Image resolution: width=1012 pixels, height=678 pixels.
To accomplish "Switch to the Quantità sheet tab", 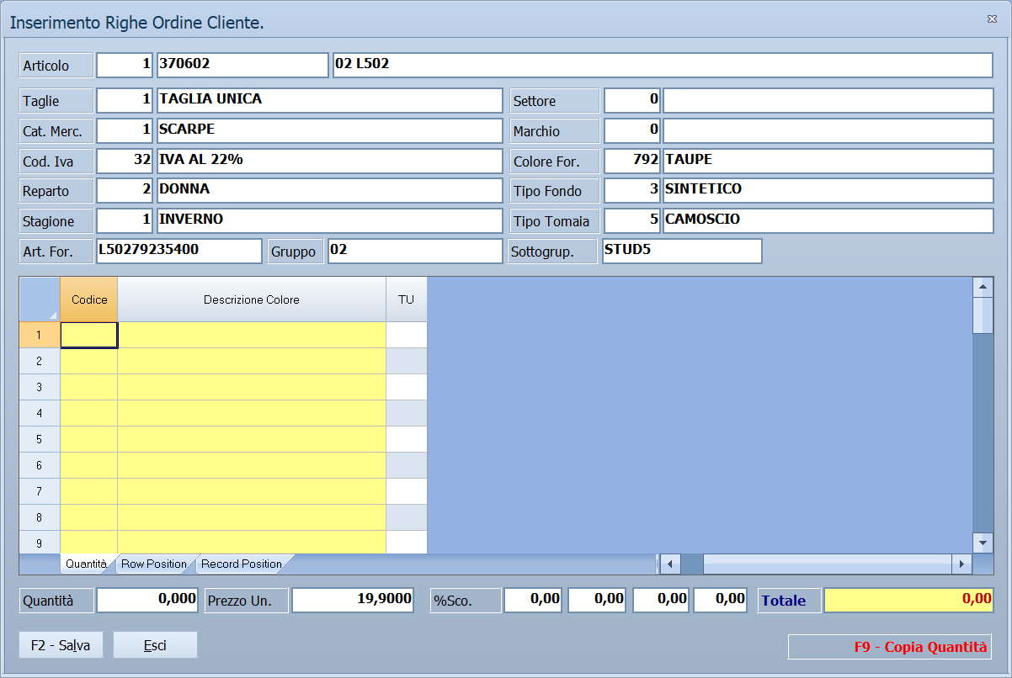I will [86, 564].
